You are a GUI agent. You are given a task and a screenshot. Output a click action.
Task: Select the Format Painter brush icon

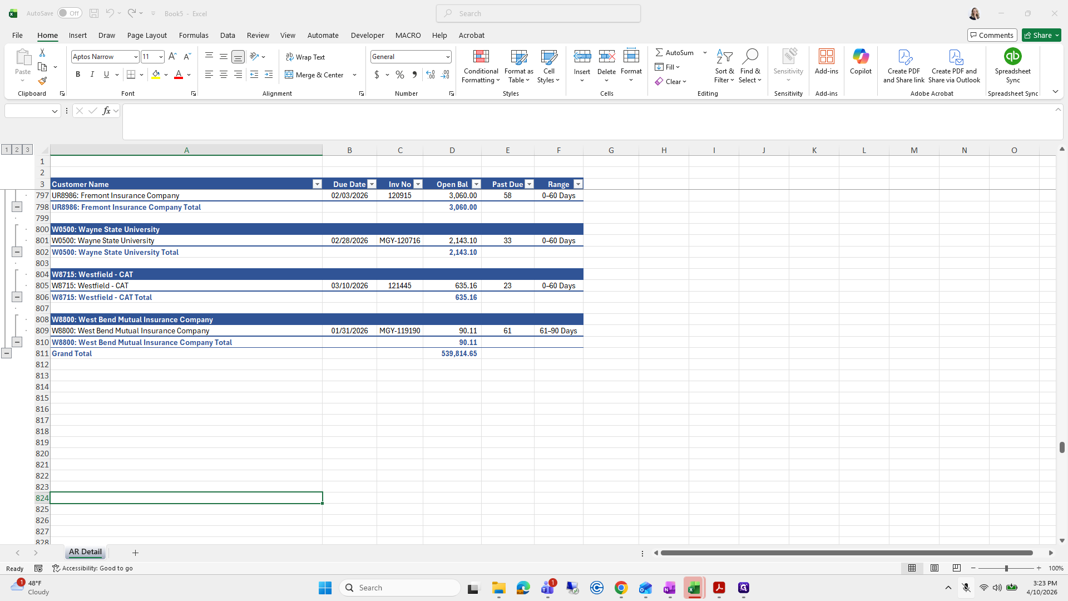42,81
